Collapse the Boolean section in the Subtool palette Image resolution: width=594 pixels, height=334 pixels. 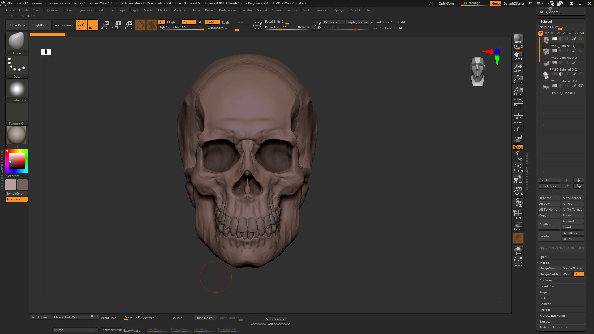(545, 280)
